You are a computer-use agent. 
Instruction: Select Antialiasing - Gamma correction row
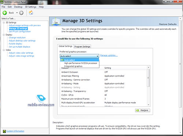104,80
